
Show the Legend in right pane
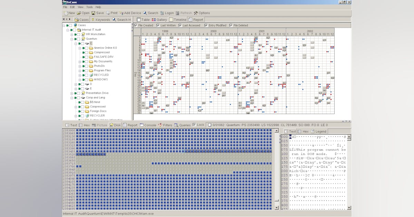(x=313, y=131)
